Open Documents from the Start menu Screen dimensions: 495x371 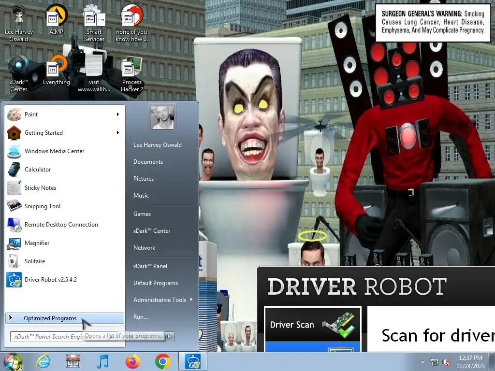148,162
